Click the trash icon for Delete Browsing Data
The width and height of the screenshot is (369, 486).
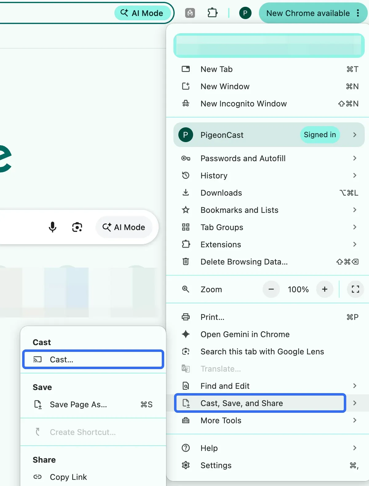tap(186, 261)
